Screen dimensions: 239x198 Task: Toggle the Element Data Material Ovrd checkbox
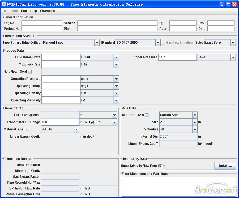click(28, 129)
